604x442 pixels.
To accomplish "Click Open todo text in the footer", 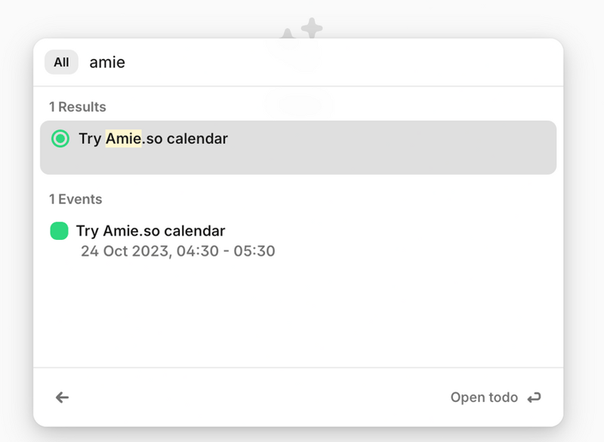I will (485, 397).
